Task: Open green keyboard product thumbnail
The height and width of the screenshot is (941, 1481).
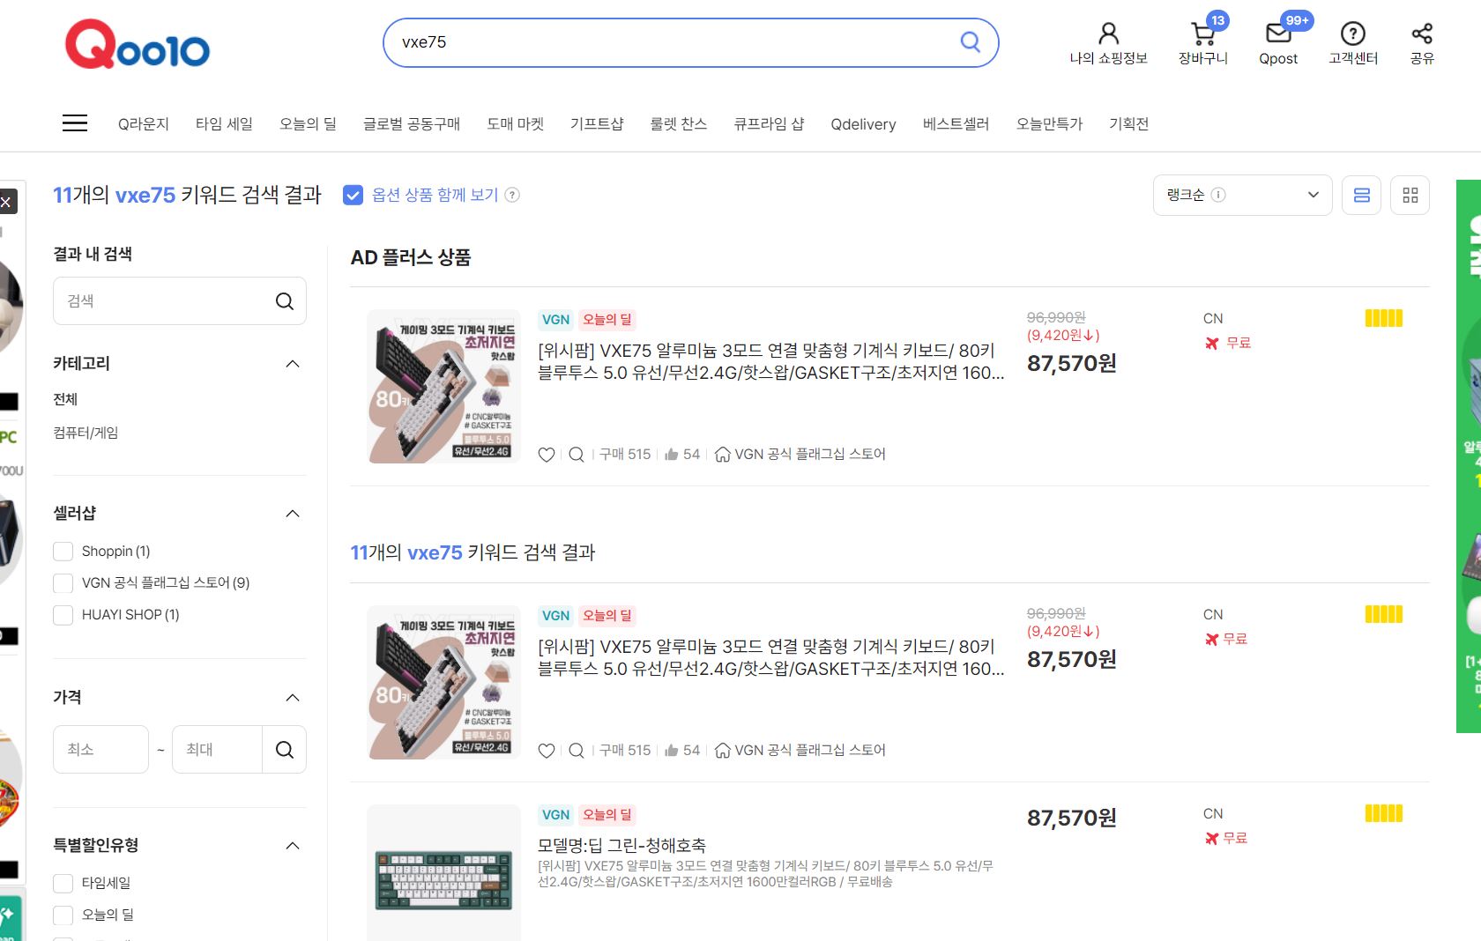Action: pyautogui.click(x=443, y=873)
